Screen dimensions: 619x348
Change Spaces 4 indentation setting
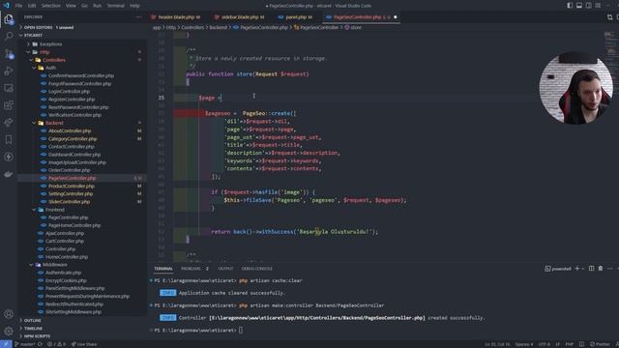(524, 344)
